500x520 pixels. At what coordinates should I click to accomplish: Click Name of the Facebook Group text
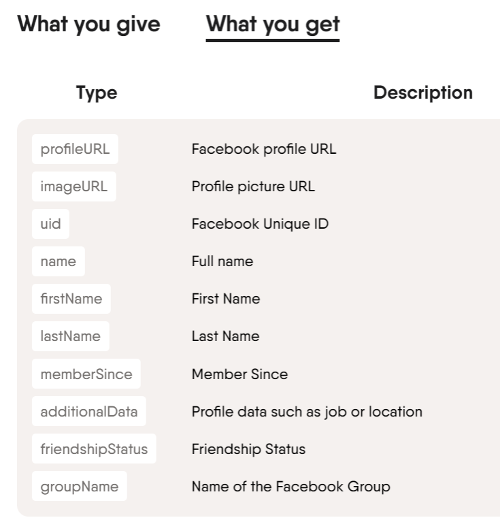pos(290,487)
